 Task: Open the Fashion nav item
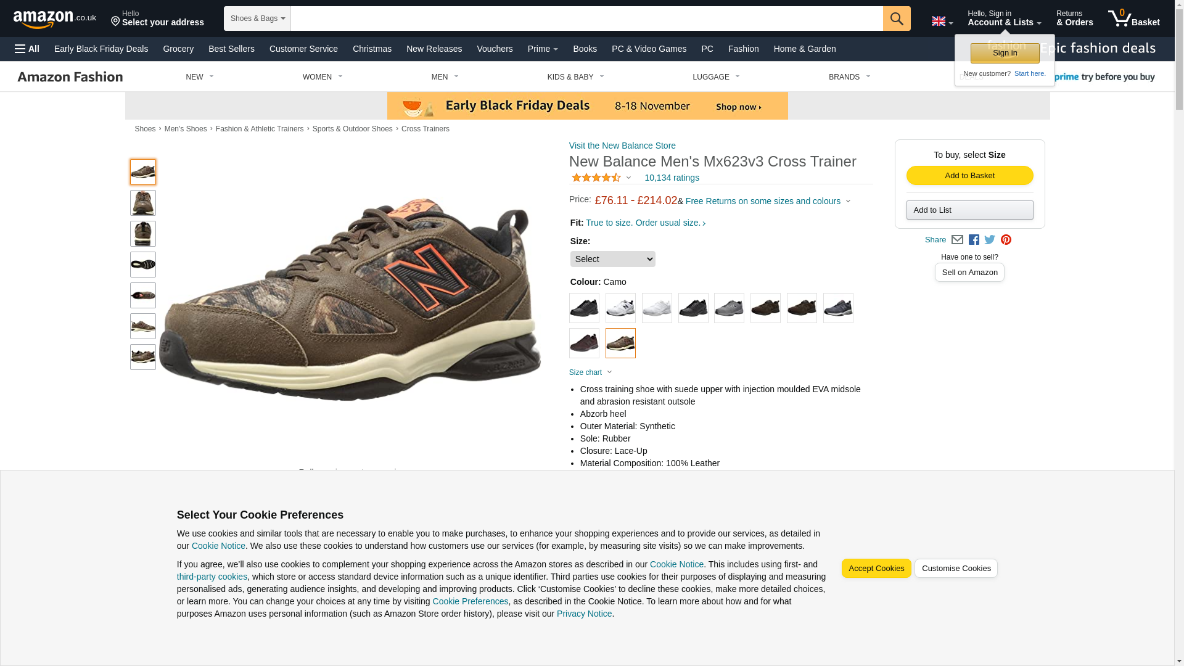click(743, 49)
